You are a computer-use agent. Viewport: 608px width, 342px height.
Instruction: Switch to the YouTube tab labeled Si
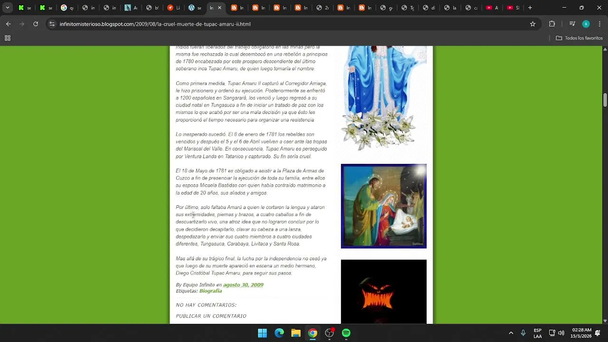513,8
